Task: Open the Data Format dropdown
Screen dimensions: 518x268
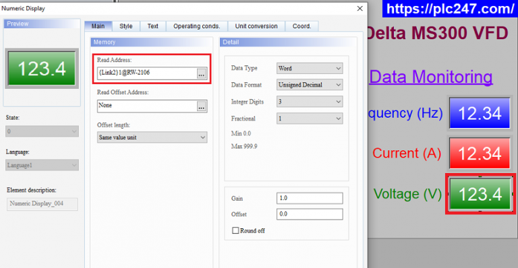Action: tap(310, 85)
